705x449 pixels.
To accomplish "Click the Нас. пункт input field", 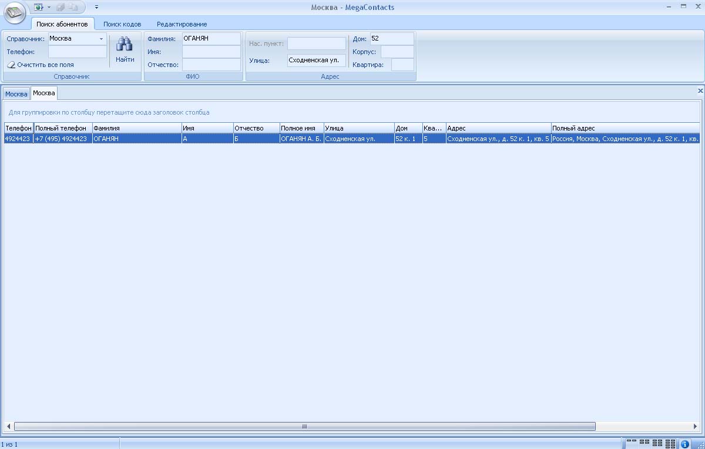I will pyautogui.click(x=317, y=43).
